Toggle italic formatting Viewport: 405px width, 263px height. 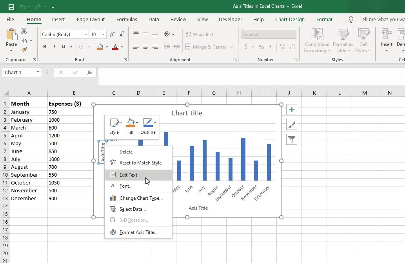[x=54, y=46]
